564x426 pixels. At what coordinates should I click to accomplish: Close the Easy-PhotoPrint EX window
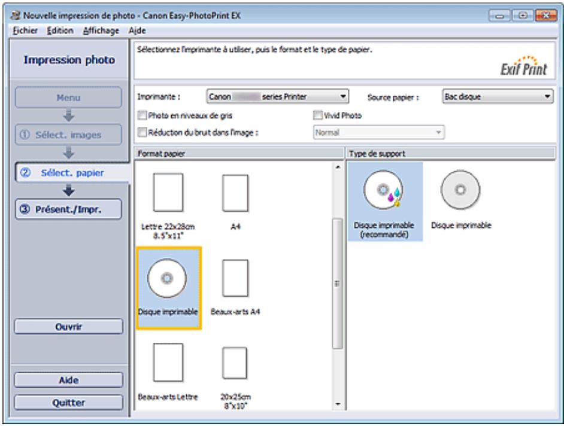[546, 16]
